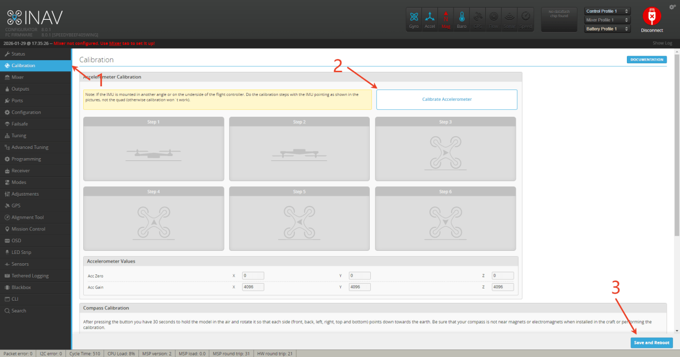Click the Step 3 orientation image
The image size is (680, 357).
(x=445, y=153)
